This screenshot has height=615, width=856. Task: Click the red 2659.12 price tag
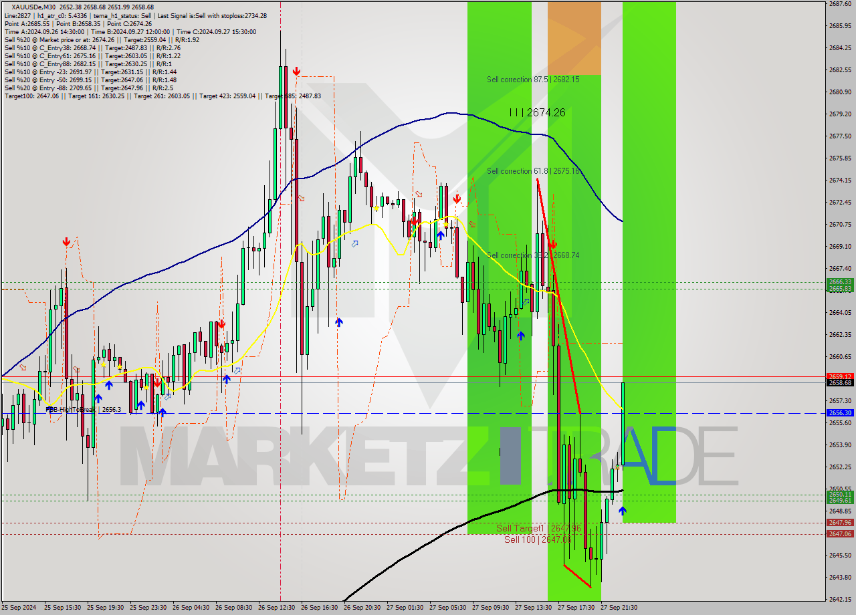click(840, 376)
